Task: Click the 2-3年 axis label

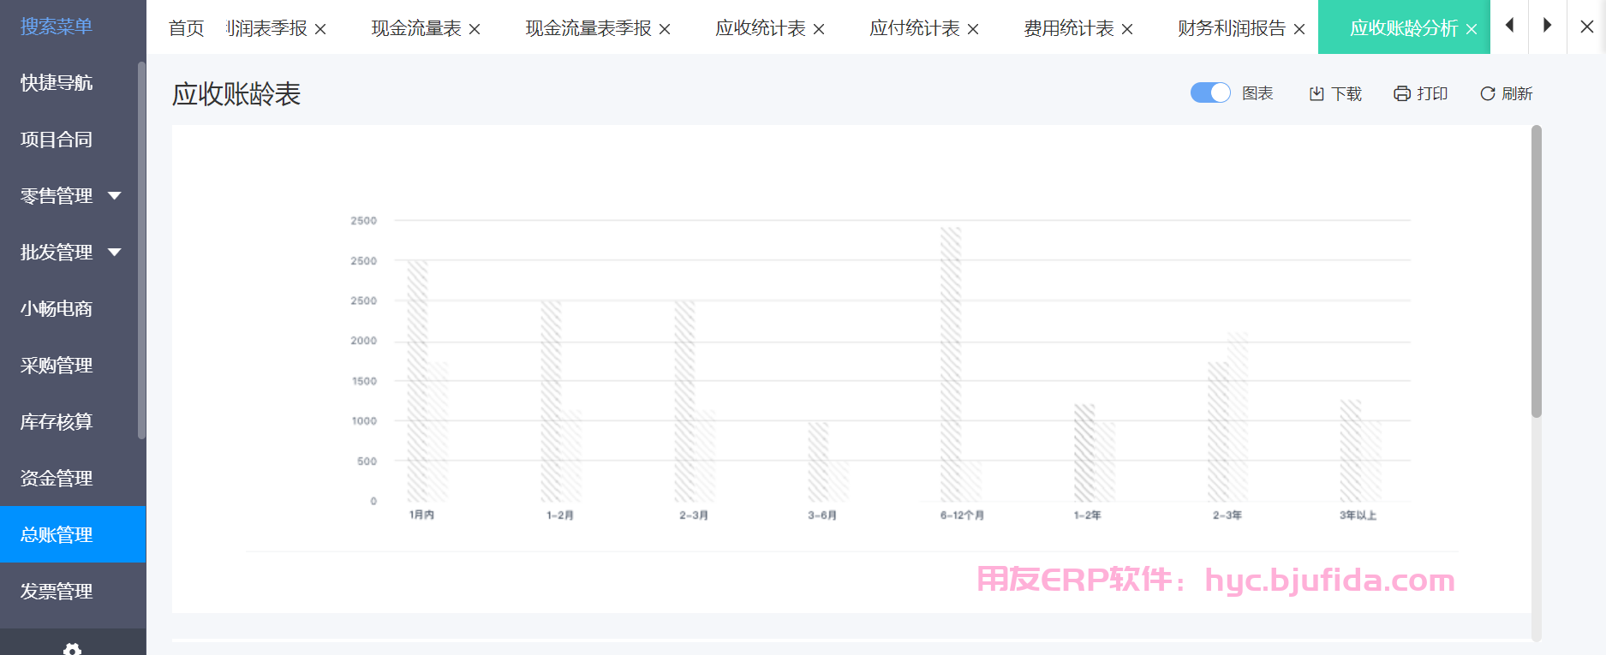Action: [1227, 515]
